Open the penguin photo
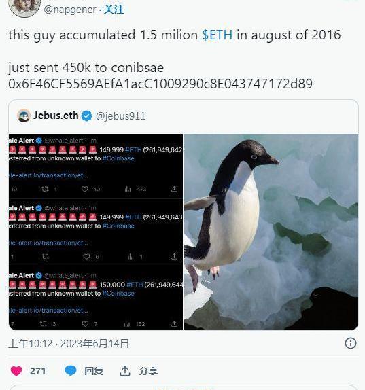The image size is (365, 390). pos(271,232)
